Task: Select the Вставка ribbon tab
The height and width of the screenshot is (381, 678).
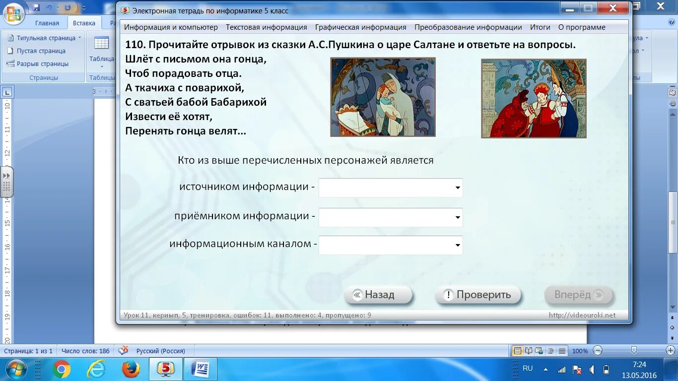Action: (84, 23)
